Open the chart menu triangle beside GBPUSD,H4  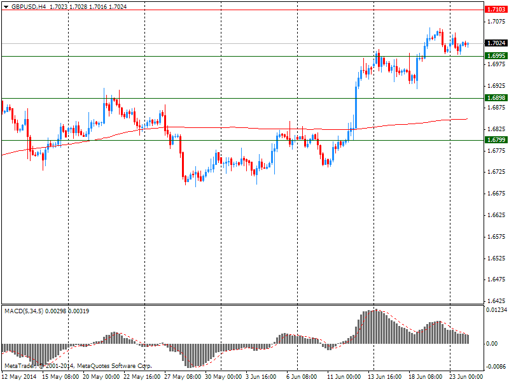click(x=6, y=7)
